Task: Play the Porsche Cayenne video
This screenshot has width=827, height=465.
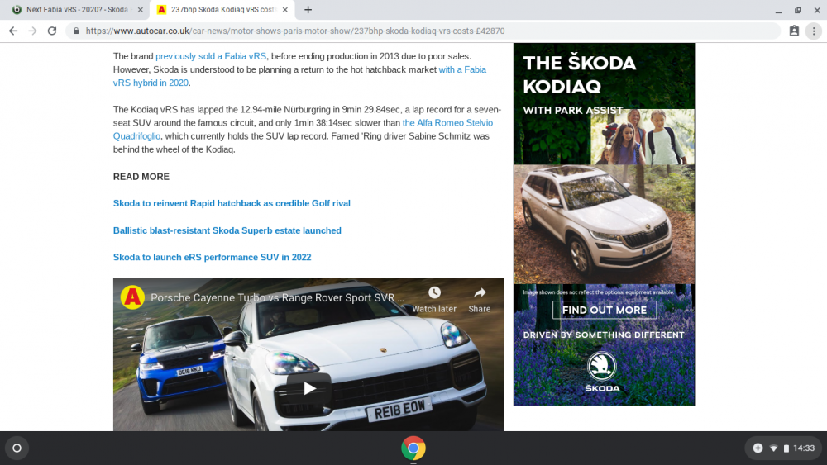Action: point(309,389)
